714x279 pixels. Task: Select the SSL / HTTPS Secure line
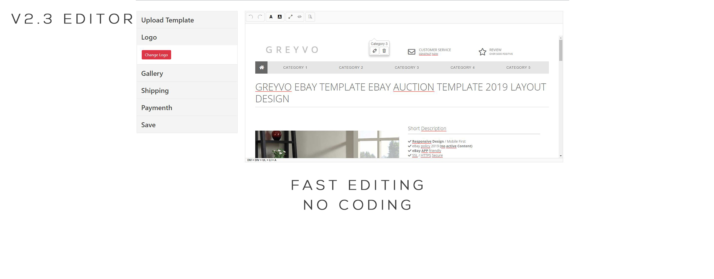(x=427, y=155)
